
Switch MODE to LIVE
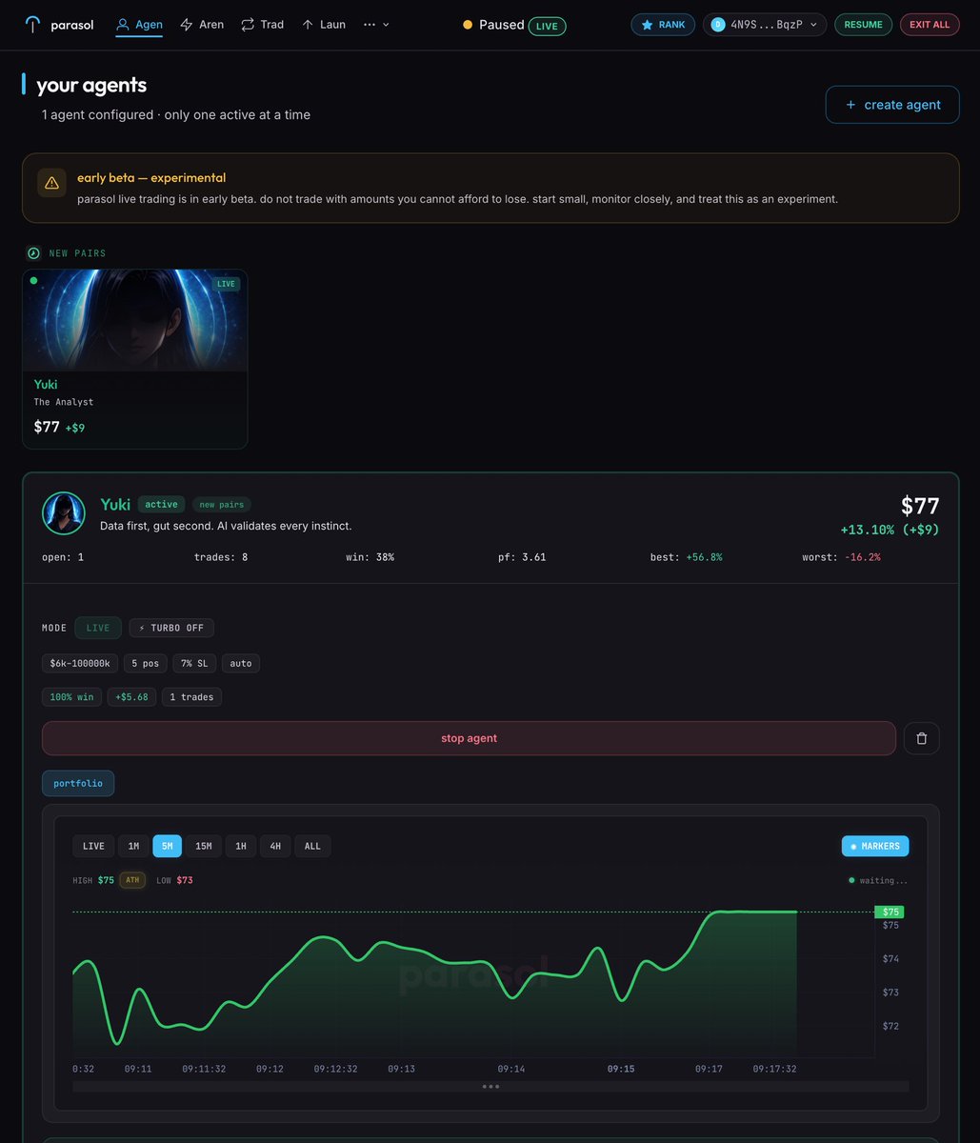97,628
